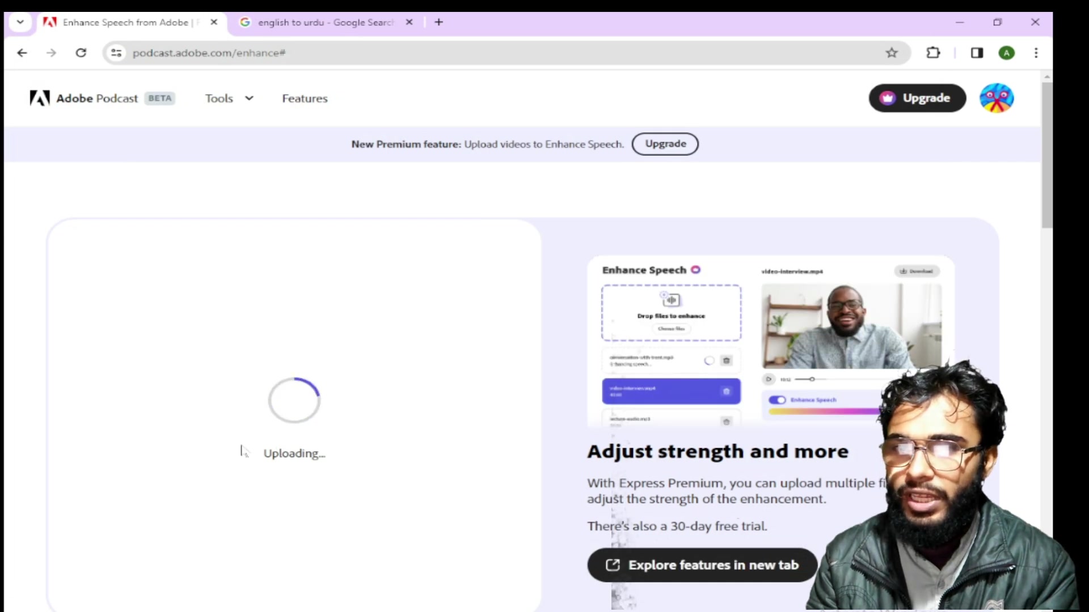The image size is (1089, 612).
Task: Go back with the browser back arrow
Action: [22, 53]
